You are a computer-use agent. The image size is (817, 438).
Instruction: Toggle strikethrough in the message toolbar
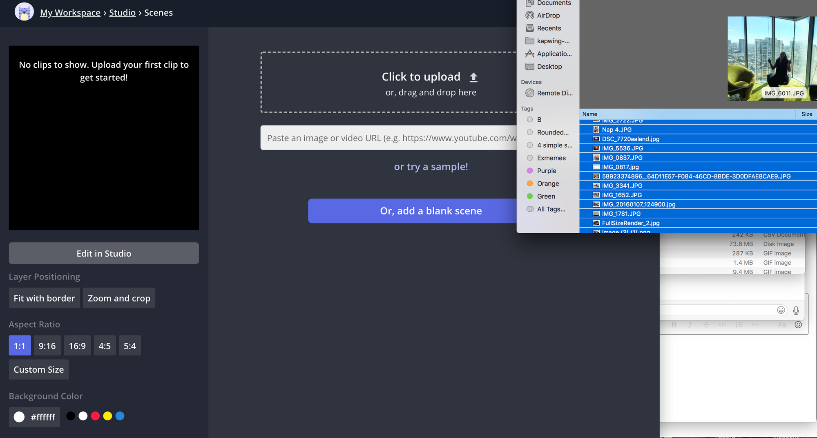click(x=706, y=325)
